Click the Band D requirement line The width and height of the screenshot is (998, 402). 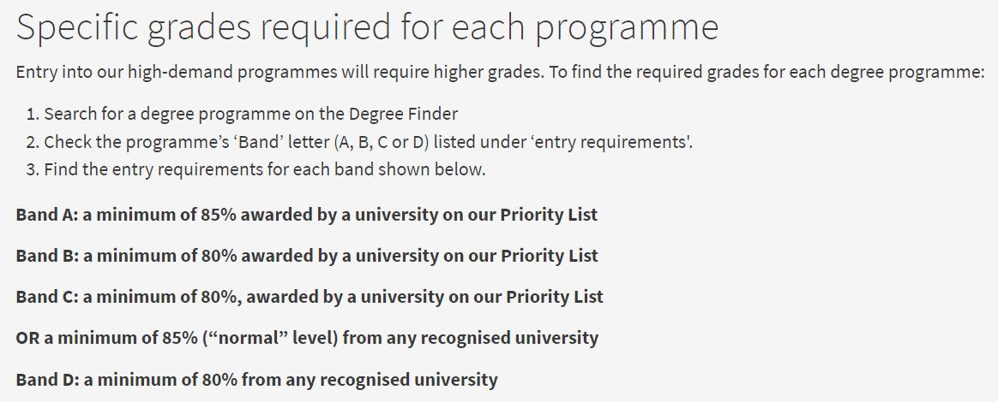pos(256,380)
